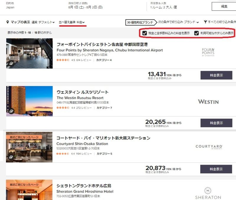Click the Westin brand logo
Viewport: 236px width, 200px height.
coord(208,102)
